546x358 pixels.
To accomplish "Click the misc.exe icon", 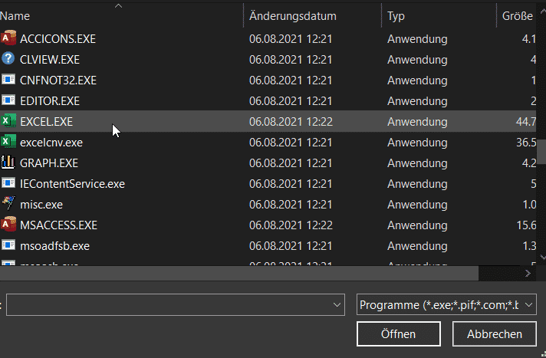I will [x=8, y=203].
